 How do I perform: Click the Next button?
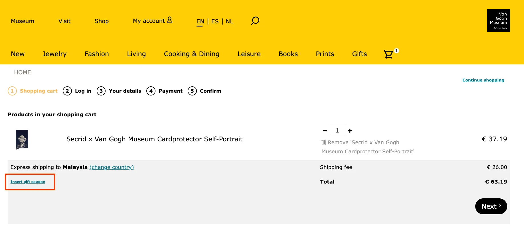coord(491,206)
